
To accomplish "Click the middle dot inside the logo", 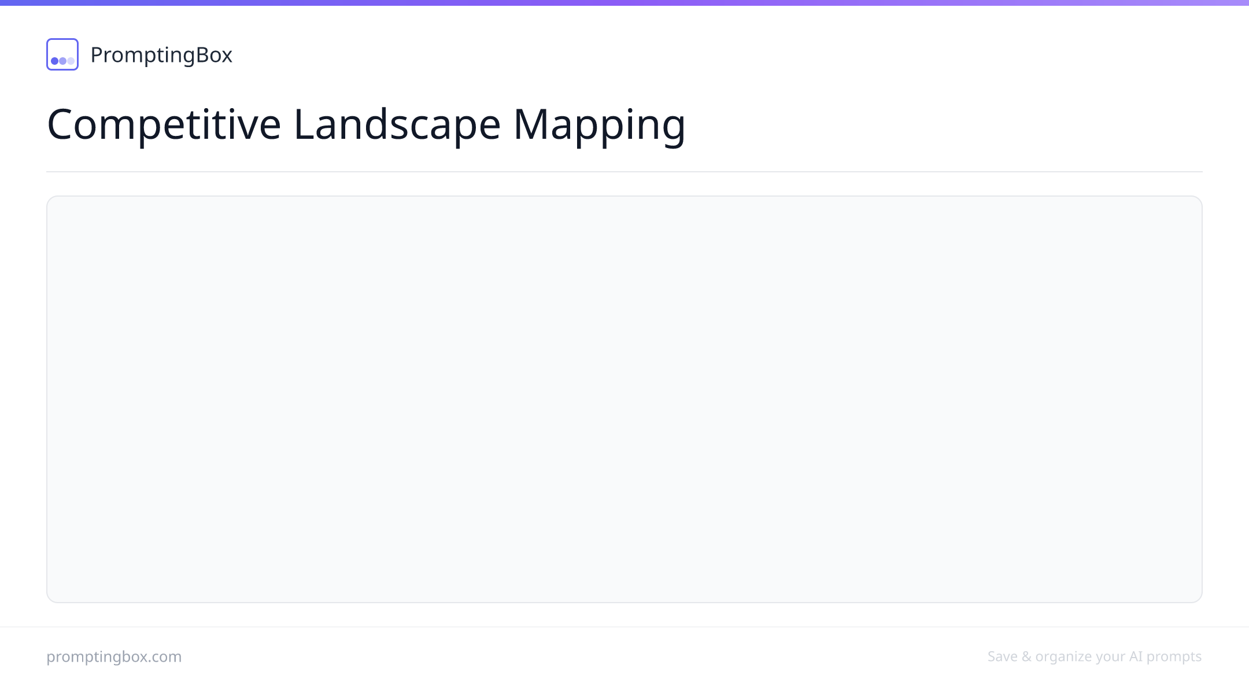I will 62,61.
